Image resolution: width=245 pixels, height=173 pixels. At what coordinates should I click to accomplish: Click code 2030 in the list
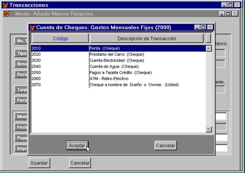pos(36,61)
